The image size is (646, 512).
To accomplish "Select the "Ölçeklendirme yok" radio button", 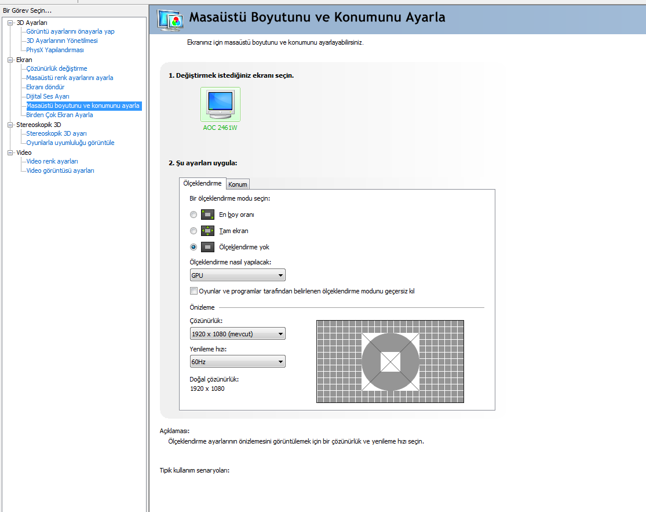I will point(194,247).
